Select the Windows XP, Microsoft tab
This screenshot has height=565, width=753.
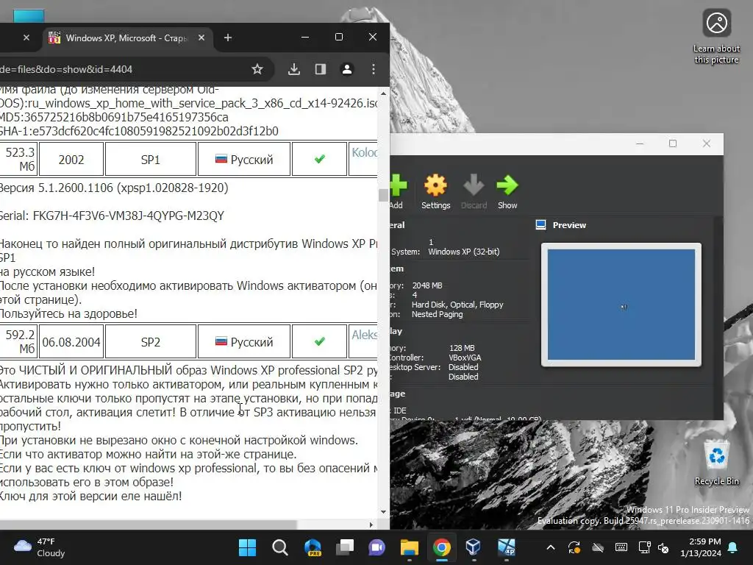[126, 38]
